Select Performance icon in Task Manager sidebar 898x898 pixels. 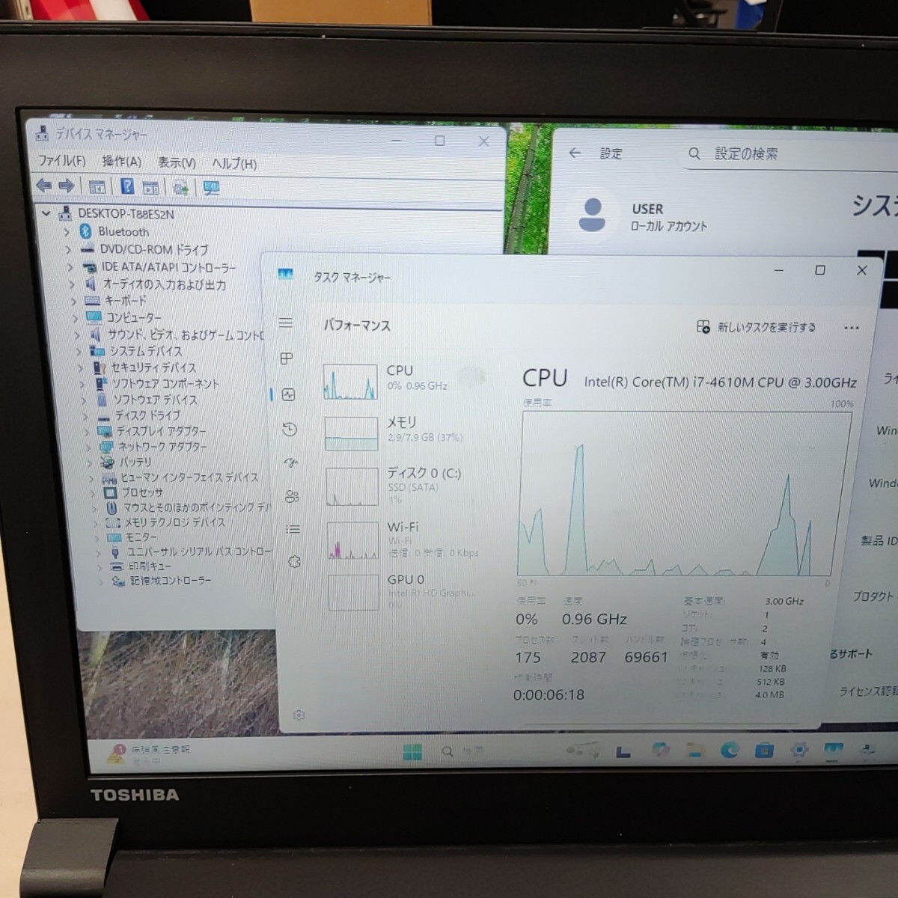pyautogui.click(x=288, y=394)
